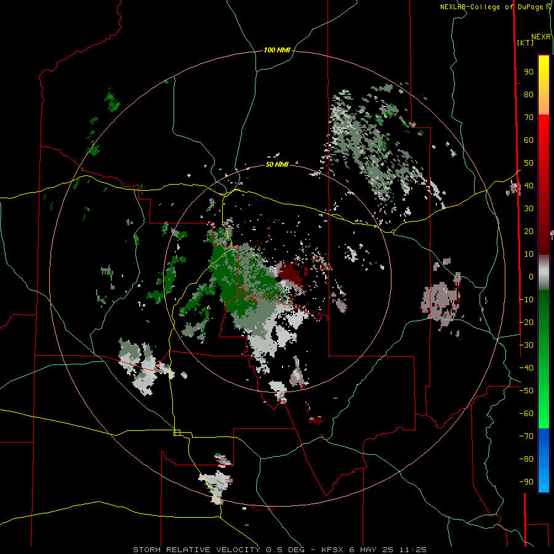Click the KT units label above color scale

[525, 42]
